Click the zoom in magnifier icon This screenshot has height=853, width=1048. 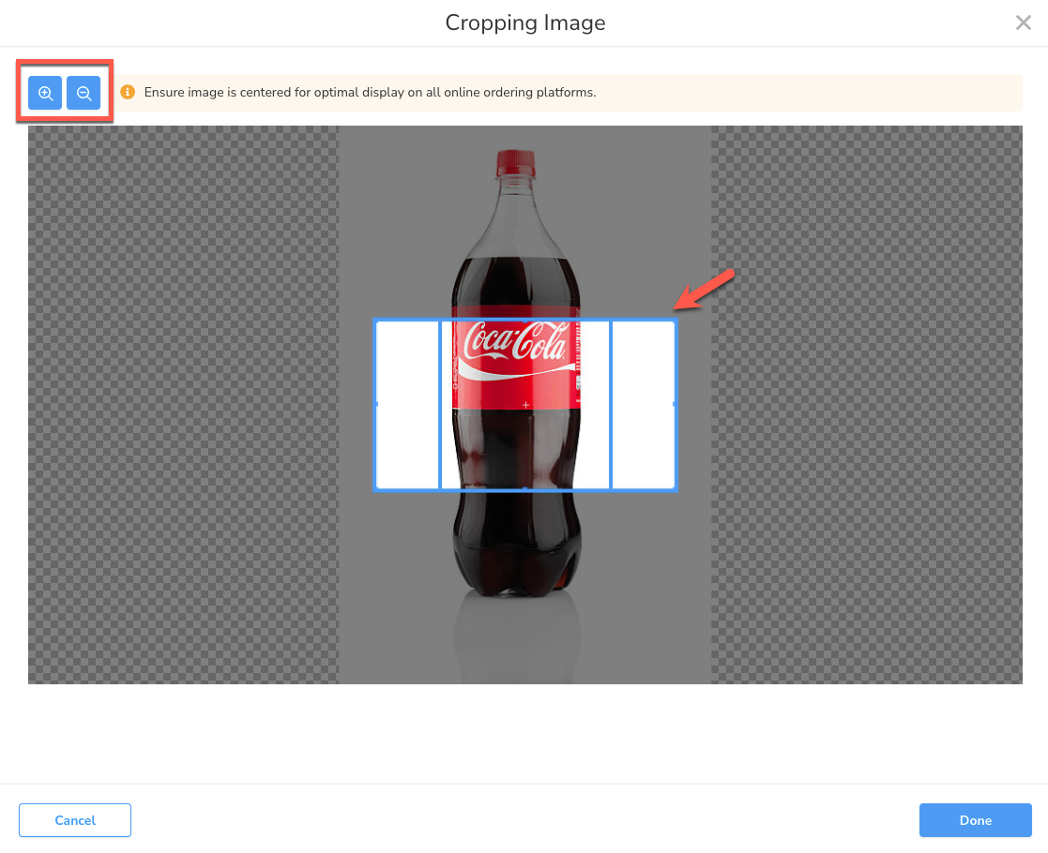(x=45, y=93)
